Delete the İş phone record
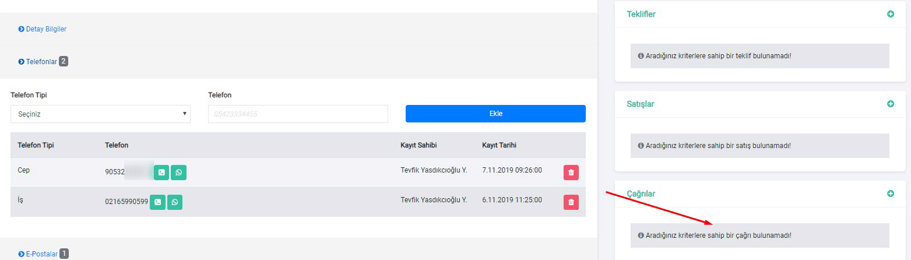The height and width of the screenshot is (260, 911). click(x=571, y=202)
